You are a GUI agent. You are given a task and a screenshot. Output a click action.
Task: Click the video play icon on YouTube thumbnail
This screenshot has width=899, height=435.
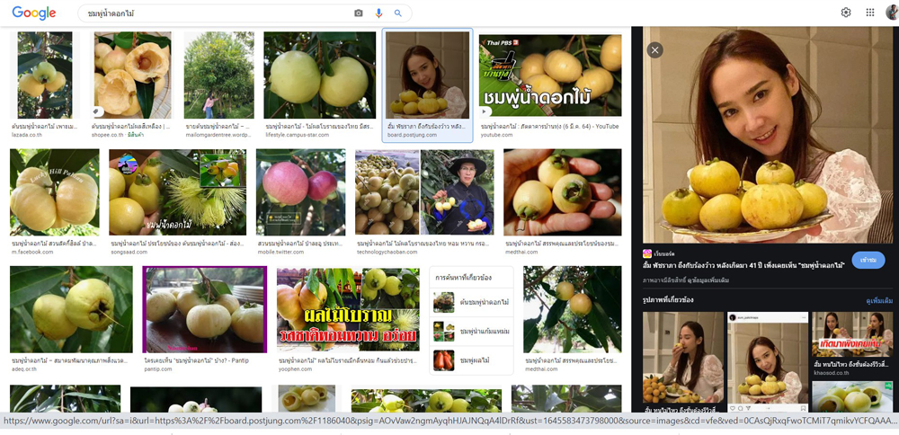[485, 111]
